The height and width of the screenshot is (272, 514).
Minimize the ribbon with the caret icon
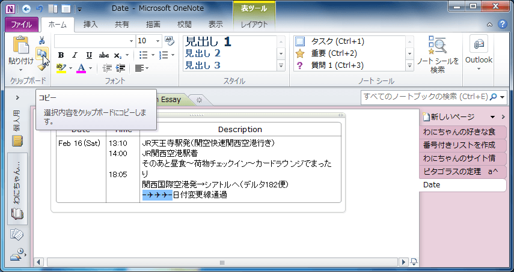pyautogui.click(x=489, y=25)
